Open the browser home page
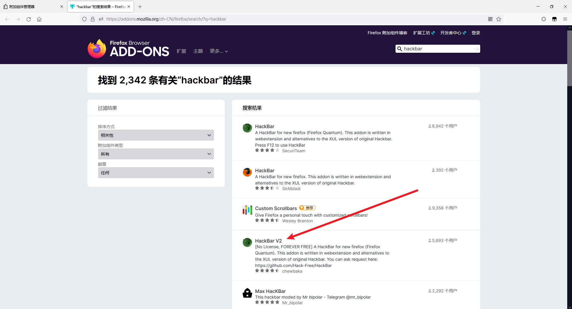The width and height of the screenshot is (572, 309). point(39,19)
